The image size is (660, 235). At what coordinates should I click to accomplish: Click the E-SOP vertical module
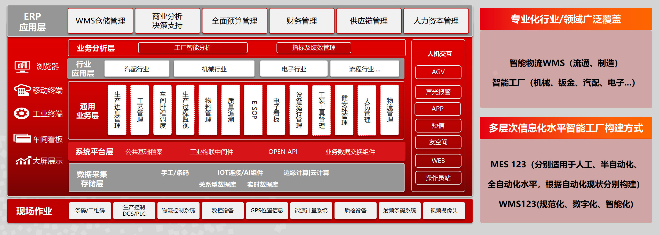pyautogui.click(x=253, y=110)
